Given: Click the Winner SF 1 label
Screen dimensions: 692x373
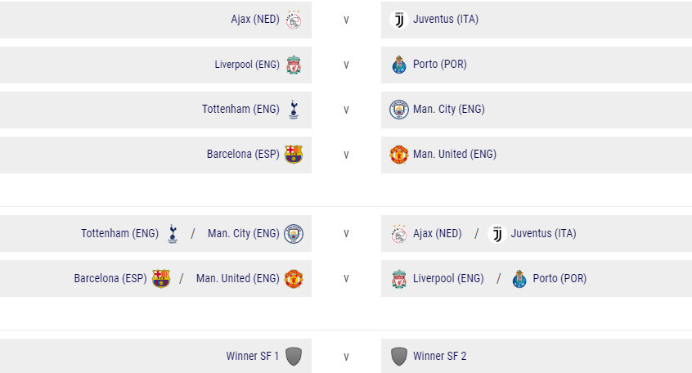Looking at the screenshot, I should pyautogui.click(x=253, y=357).
